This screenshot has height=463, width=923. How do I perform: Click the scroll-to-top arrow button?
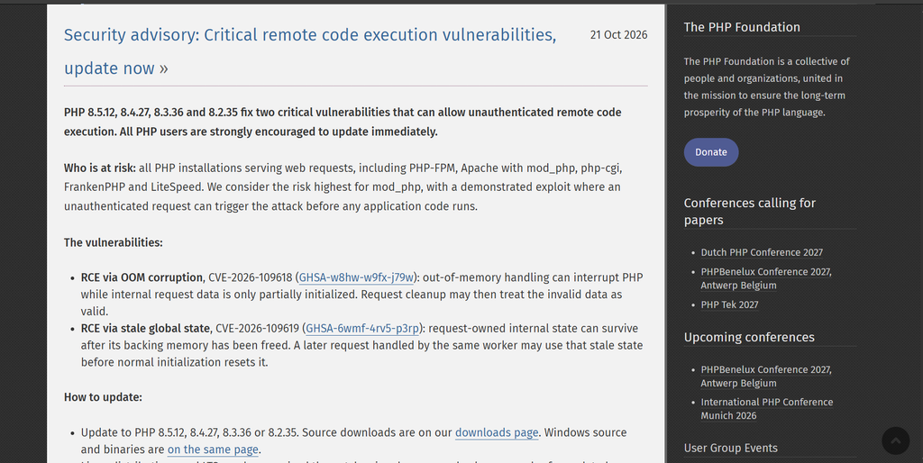(895, 440)
